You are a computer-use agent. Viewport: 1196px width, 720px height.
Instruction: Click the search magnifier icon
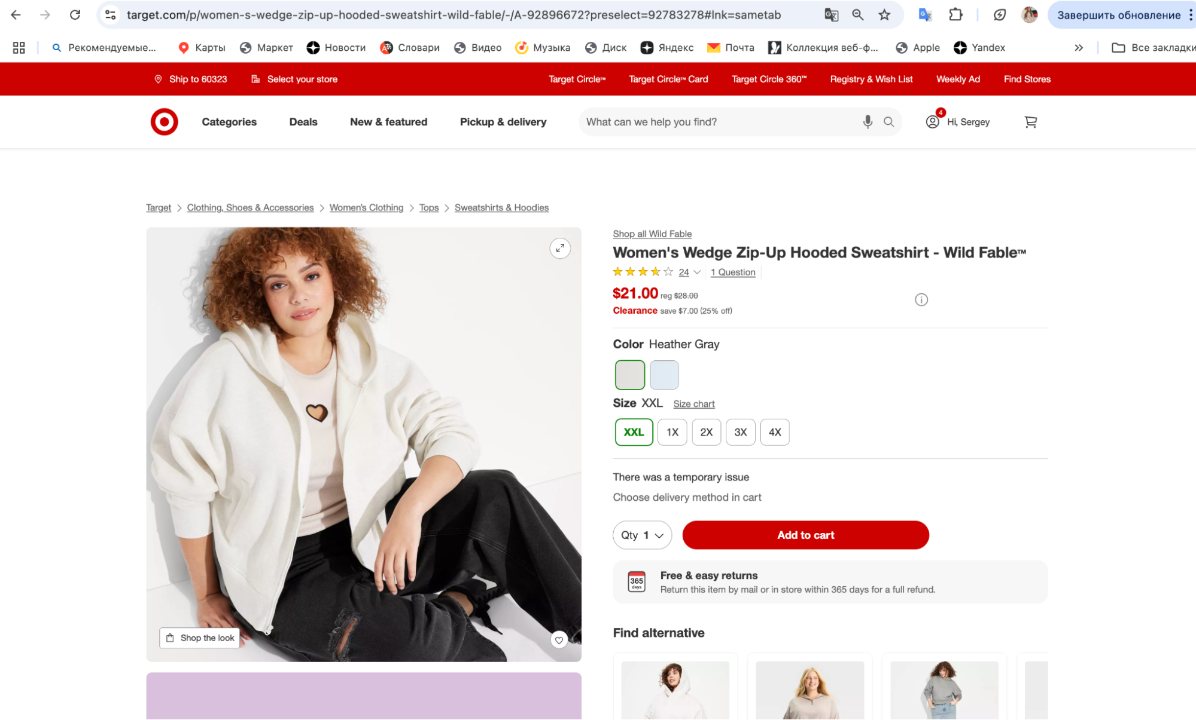click(888, 122)
